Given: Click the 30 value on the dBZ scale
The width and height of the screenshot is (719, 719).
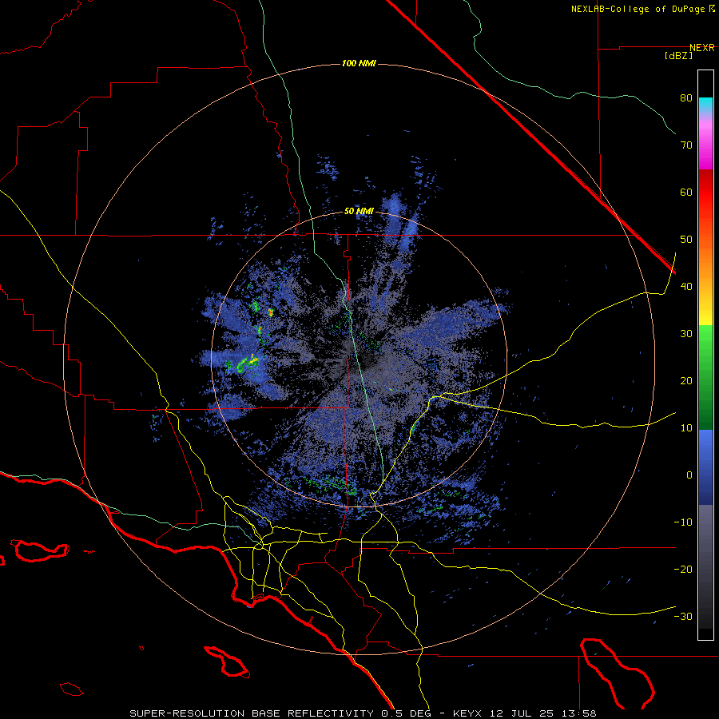Looking at the screenshot, I should 686,334.
